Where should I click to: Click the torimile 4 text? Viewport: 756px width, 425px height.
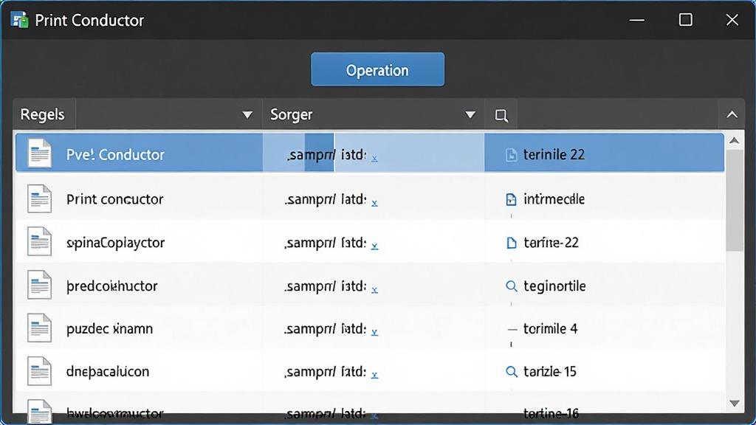(x=550, y=328)
